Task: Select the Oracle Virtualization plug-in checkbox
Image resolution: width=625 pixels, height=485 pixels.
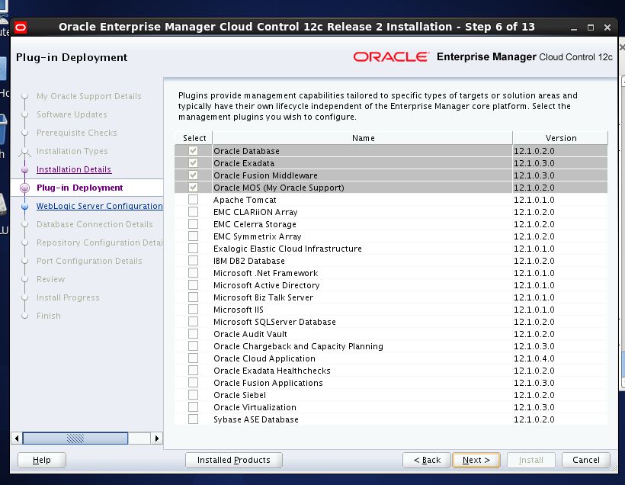Action: click(194, 407)
